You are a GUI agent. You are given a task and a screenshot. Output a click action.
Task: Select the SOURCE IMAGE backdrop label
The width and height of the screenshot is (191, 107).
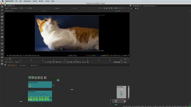pyautogui.click(x=33, y=82)
